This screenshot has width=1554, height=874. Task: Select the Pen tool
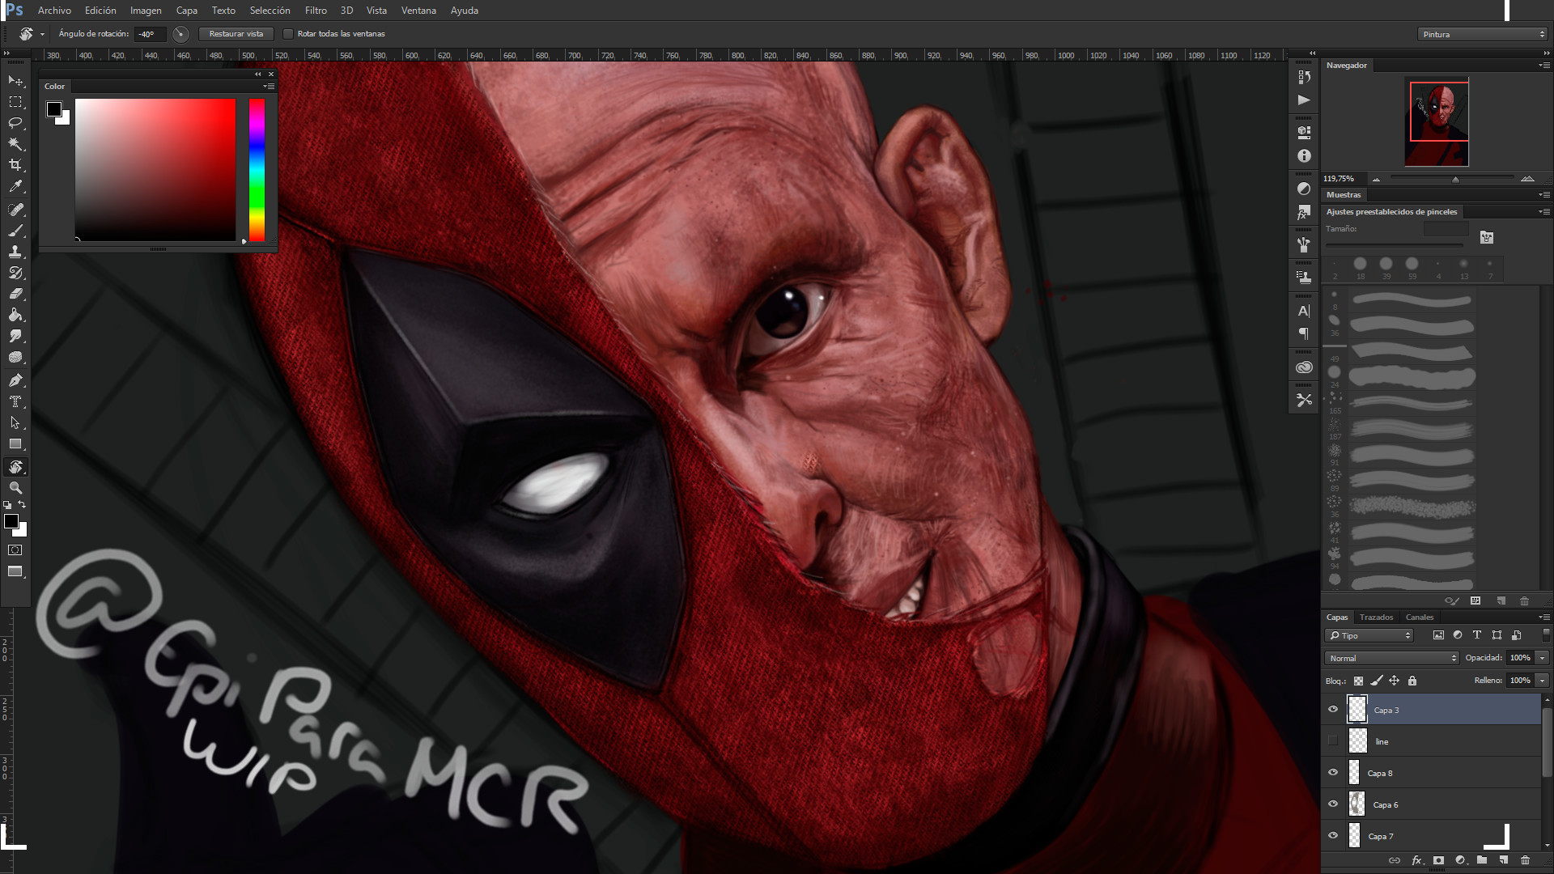15,380
